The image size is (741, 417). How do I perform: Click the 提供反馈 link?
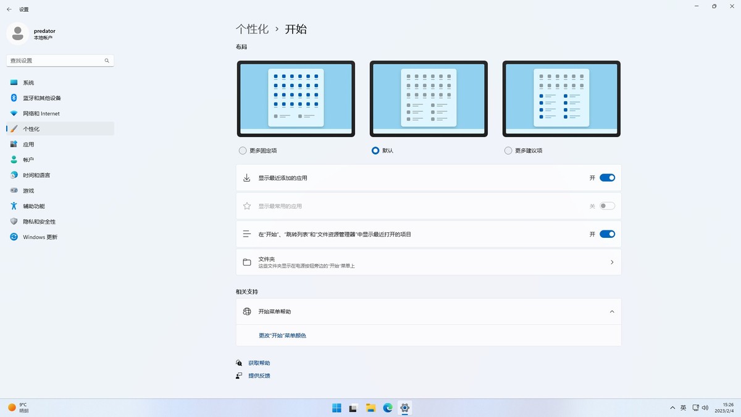pos(259,375)
